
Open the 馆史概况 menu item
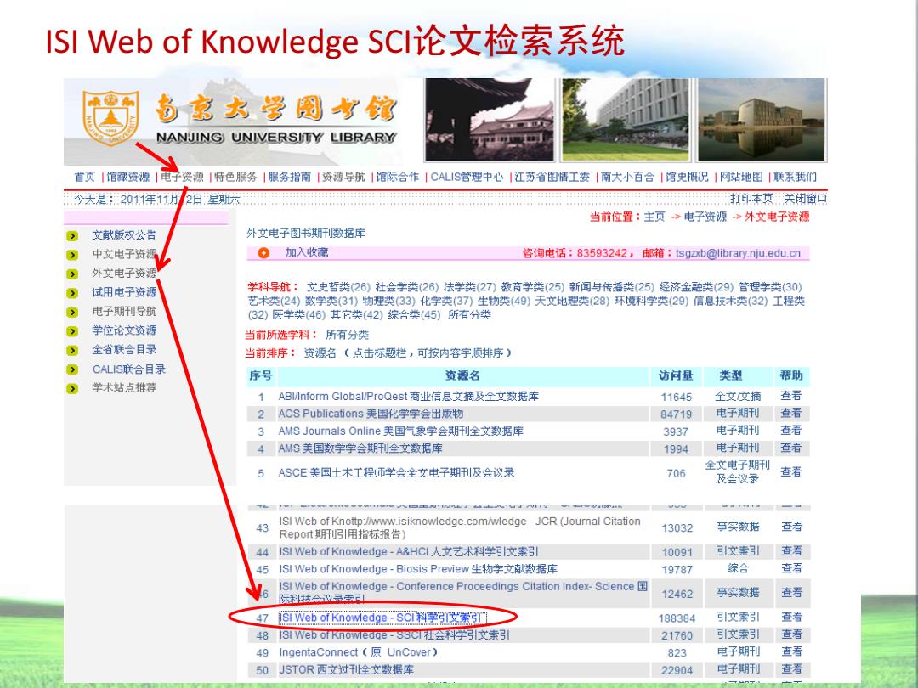point(687,177)
